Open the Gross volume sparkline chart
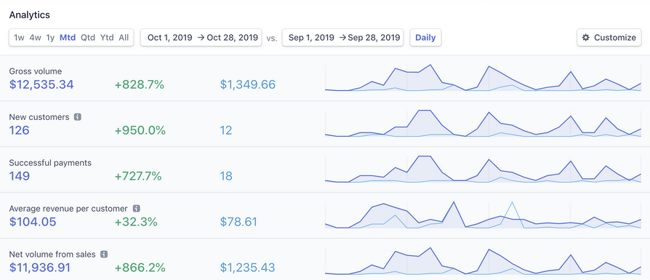Viewport: 650px width, 280px height. pos(483,78)
